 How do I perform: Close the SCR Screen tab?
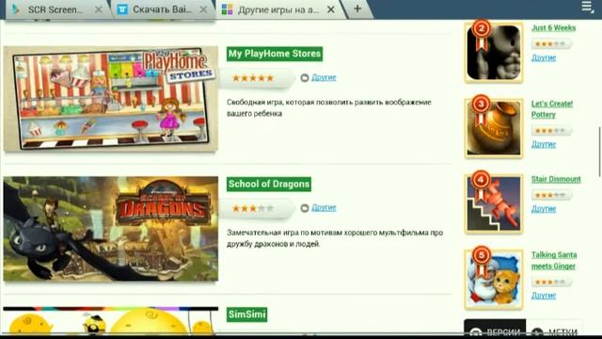point(98,9)
